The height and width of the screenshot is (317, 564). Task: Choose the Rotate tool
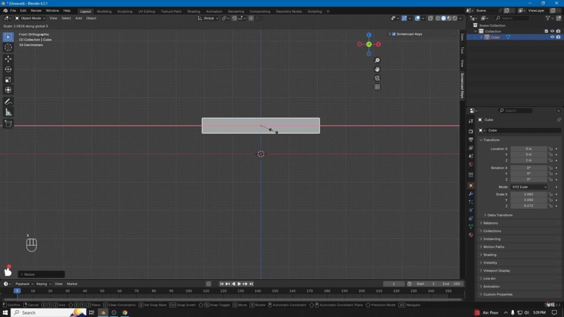[x=8, y=69]
